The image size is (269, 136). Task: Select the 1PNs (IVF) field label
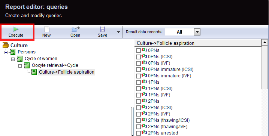click(x=159, y=95)
